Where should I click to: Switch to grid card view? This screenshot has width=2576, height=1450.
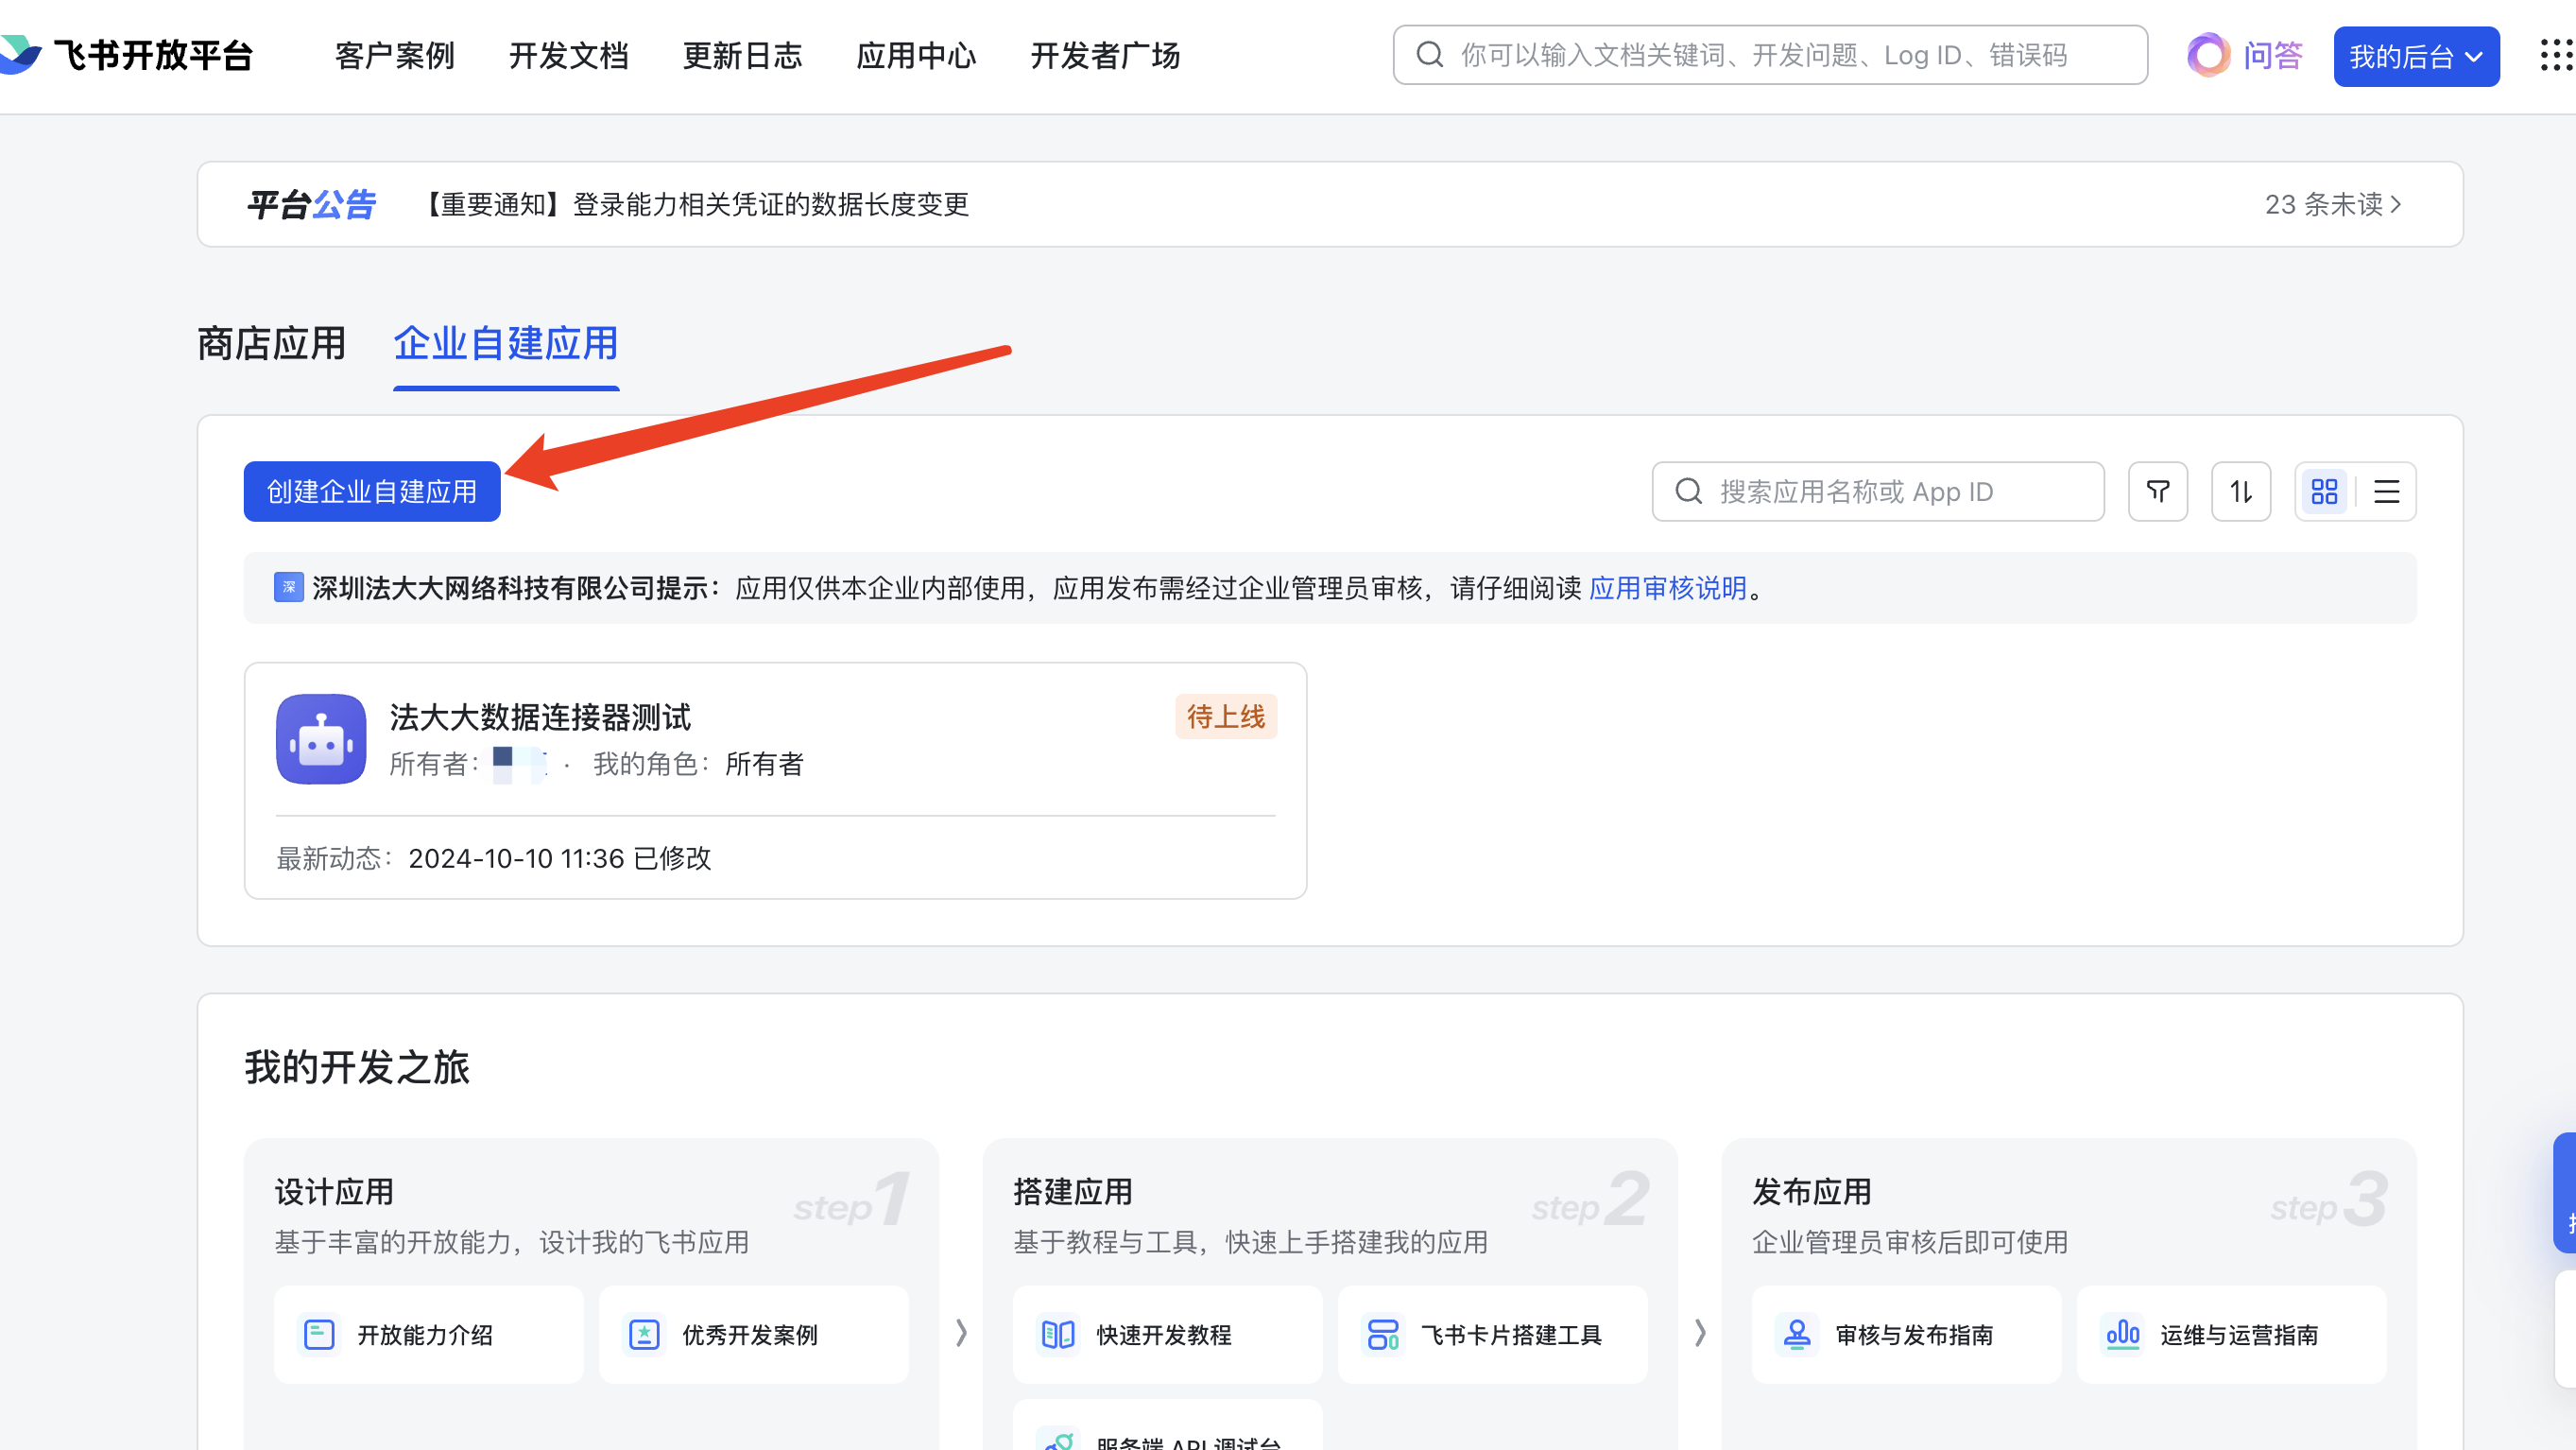[x=2325, y=492]
